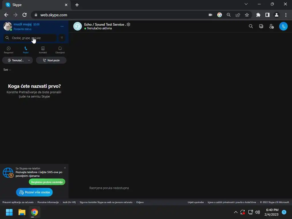292x219 pixels.
Task: Click the Google icon in address bar
Action: [x=220, y=15]
